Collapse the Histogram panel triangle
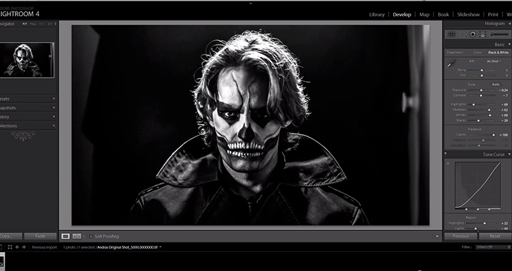The width and height of the screenshot is (512, 271). coord(509,24)
